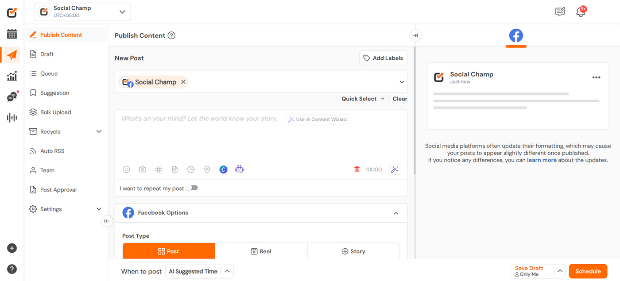Open the calendar view icon in left rail

[12, 34]
